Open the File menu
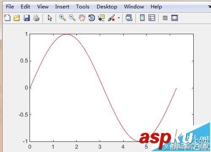The image size is (211, 152). tap(10, 7)
